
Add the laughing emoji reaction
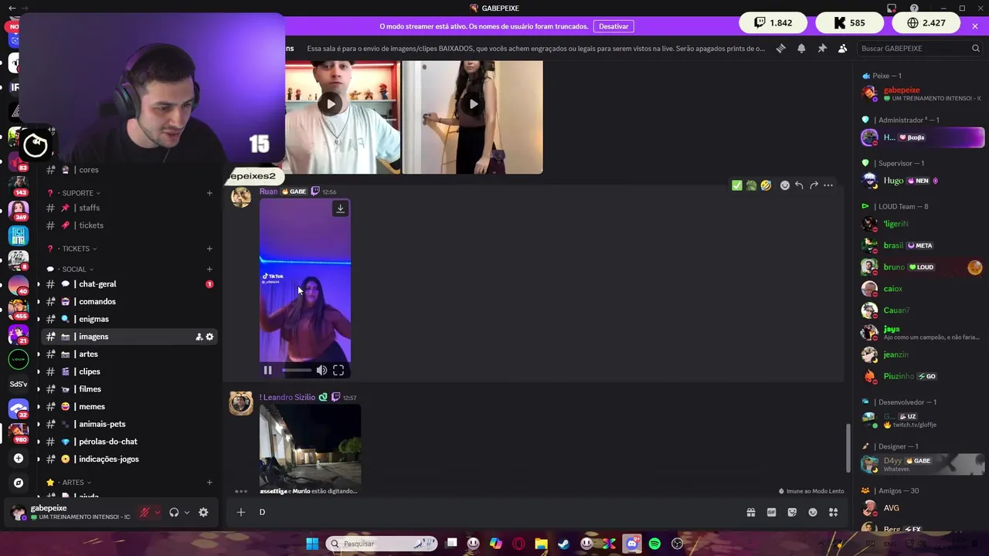click(x=766, y=185)
